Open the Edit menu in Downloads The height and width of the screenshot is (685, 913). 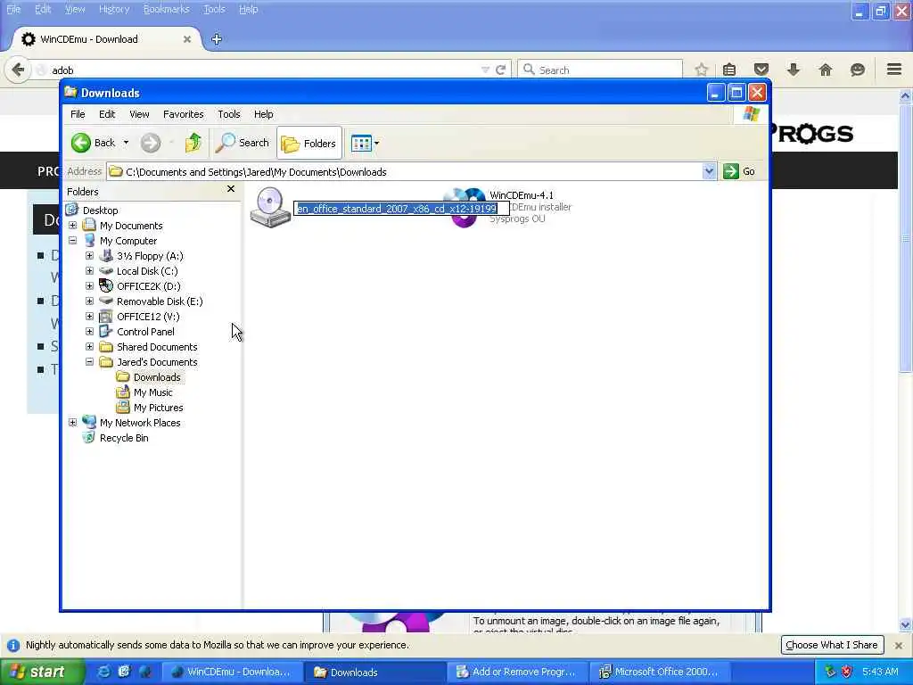[x=107, y=114]
